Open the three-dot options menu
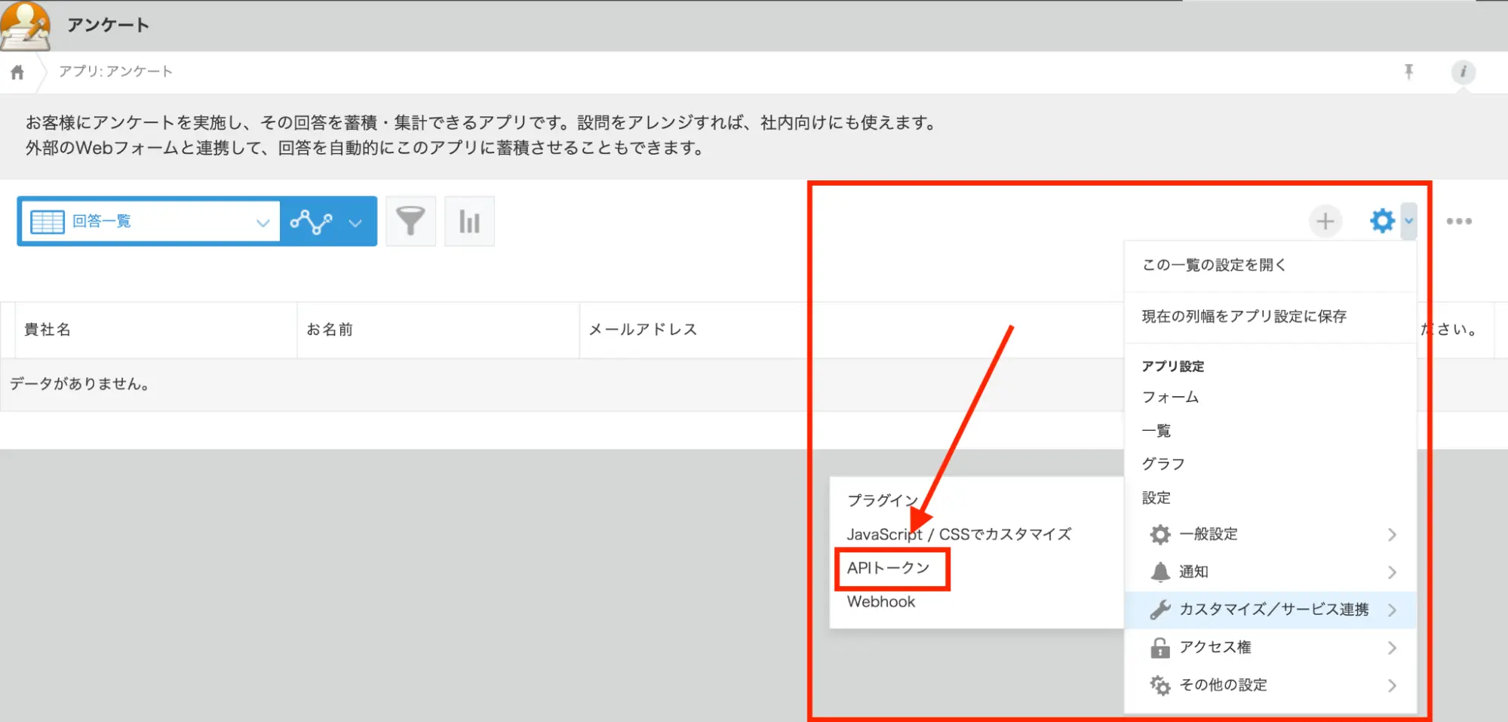Image resolution: width=1508 pixels, height=722 pixels. point(1458,221)
